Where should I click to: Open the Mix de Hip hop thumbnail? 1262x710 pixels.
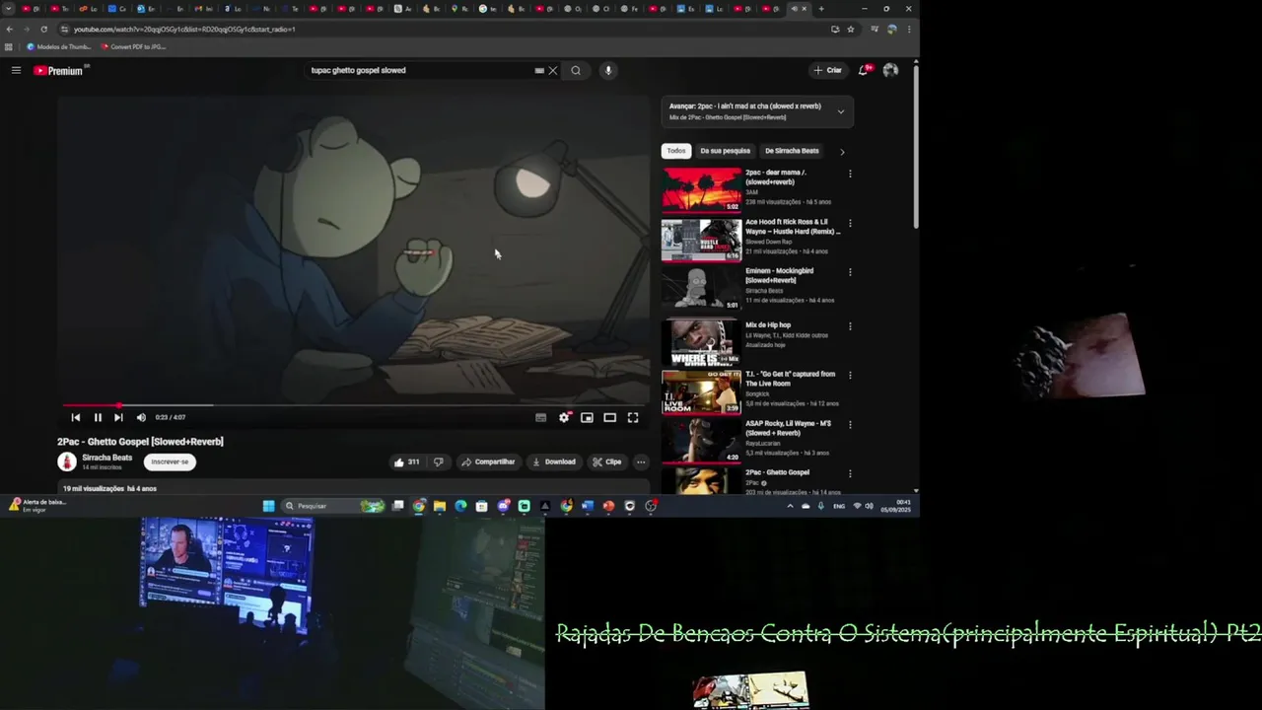tap(701, 342)
